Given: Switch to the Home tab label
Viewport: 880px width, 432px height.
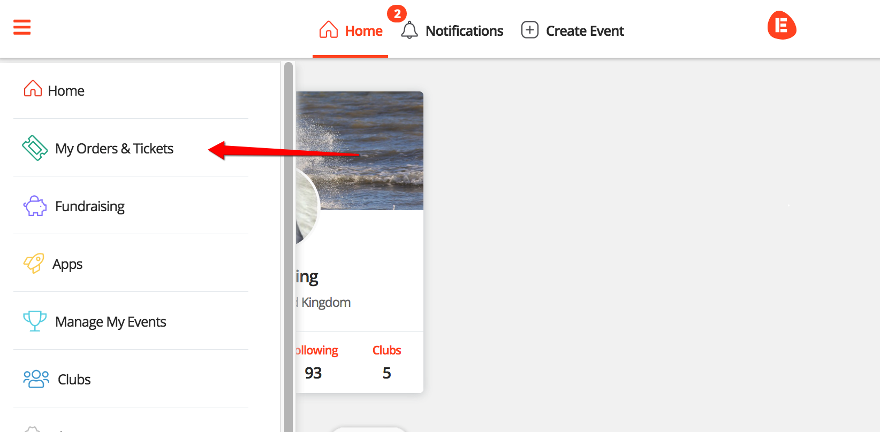Looking at the screenshot, I should coord(363,31).
